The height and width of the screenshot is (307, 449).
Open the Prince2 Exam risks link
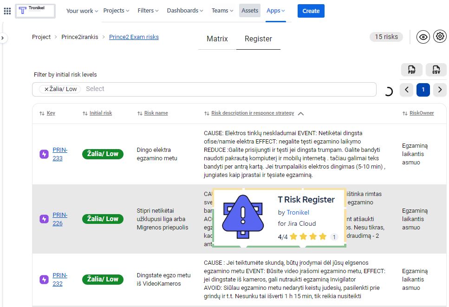[134, 37]
